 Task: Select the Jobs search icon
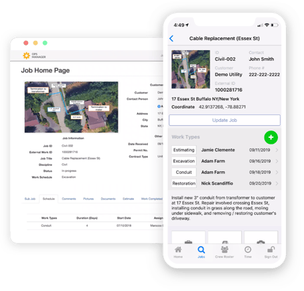pos(201,250)
